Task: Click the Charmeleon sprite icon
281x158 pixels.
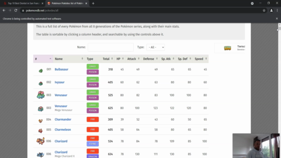Action: (x=40, y=131)
